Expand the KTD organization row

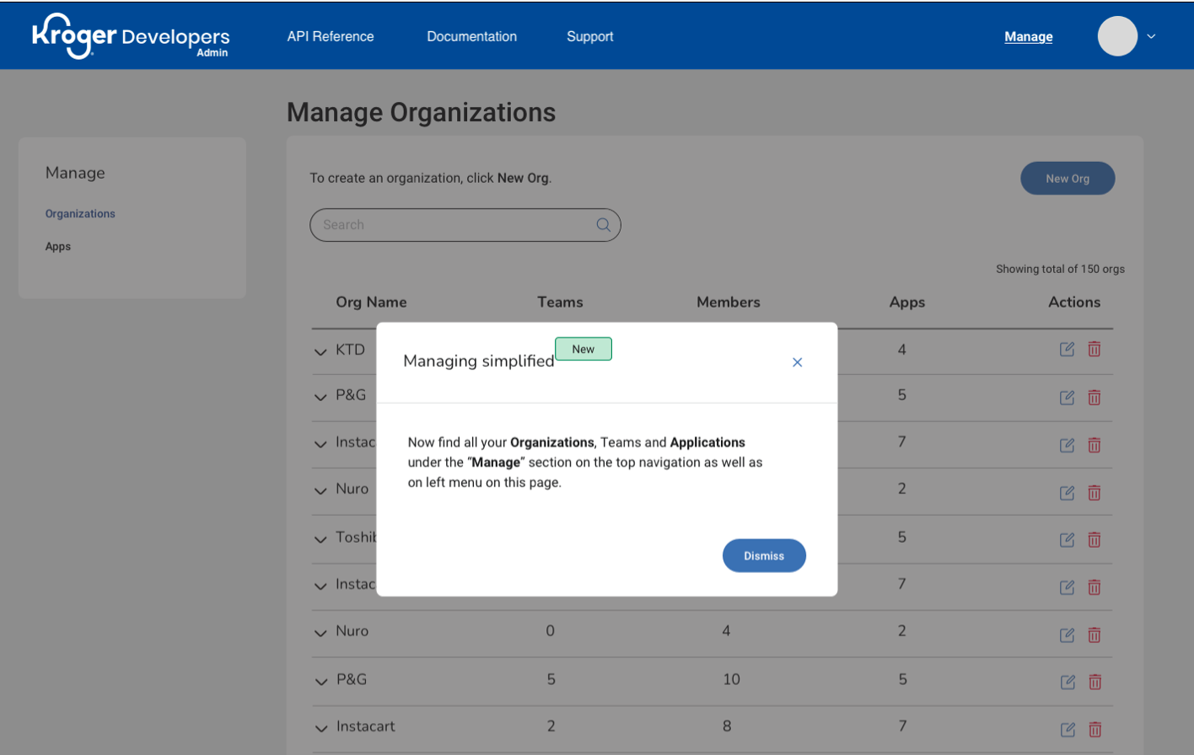tap(320, 351)
